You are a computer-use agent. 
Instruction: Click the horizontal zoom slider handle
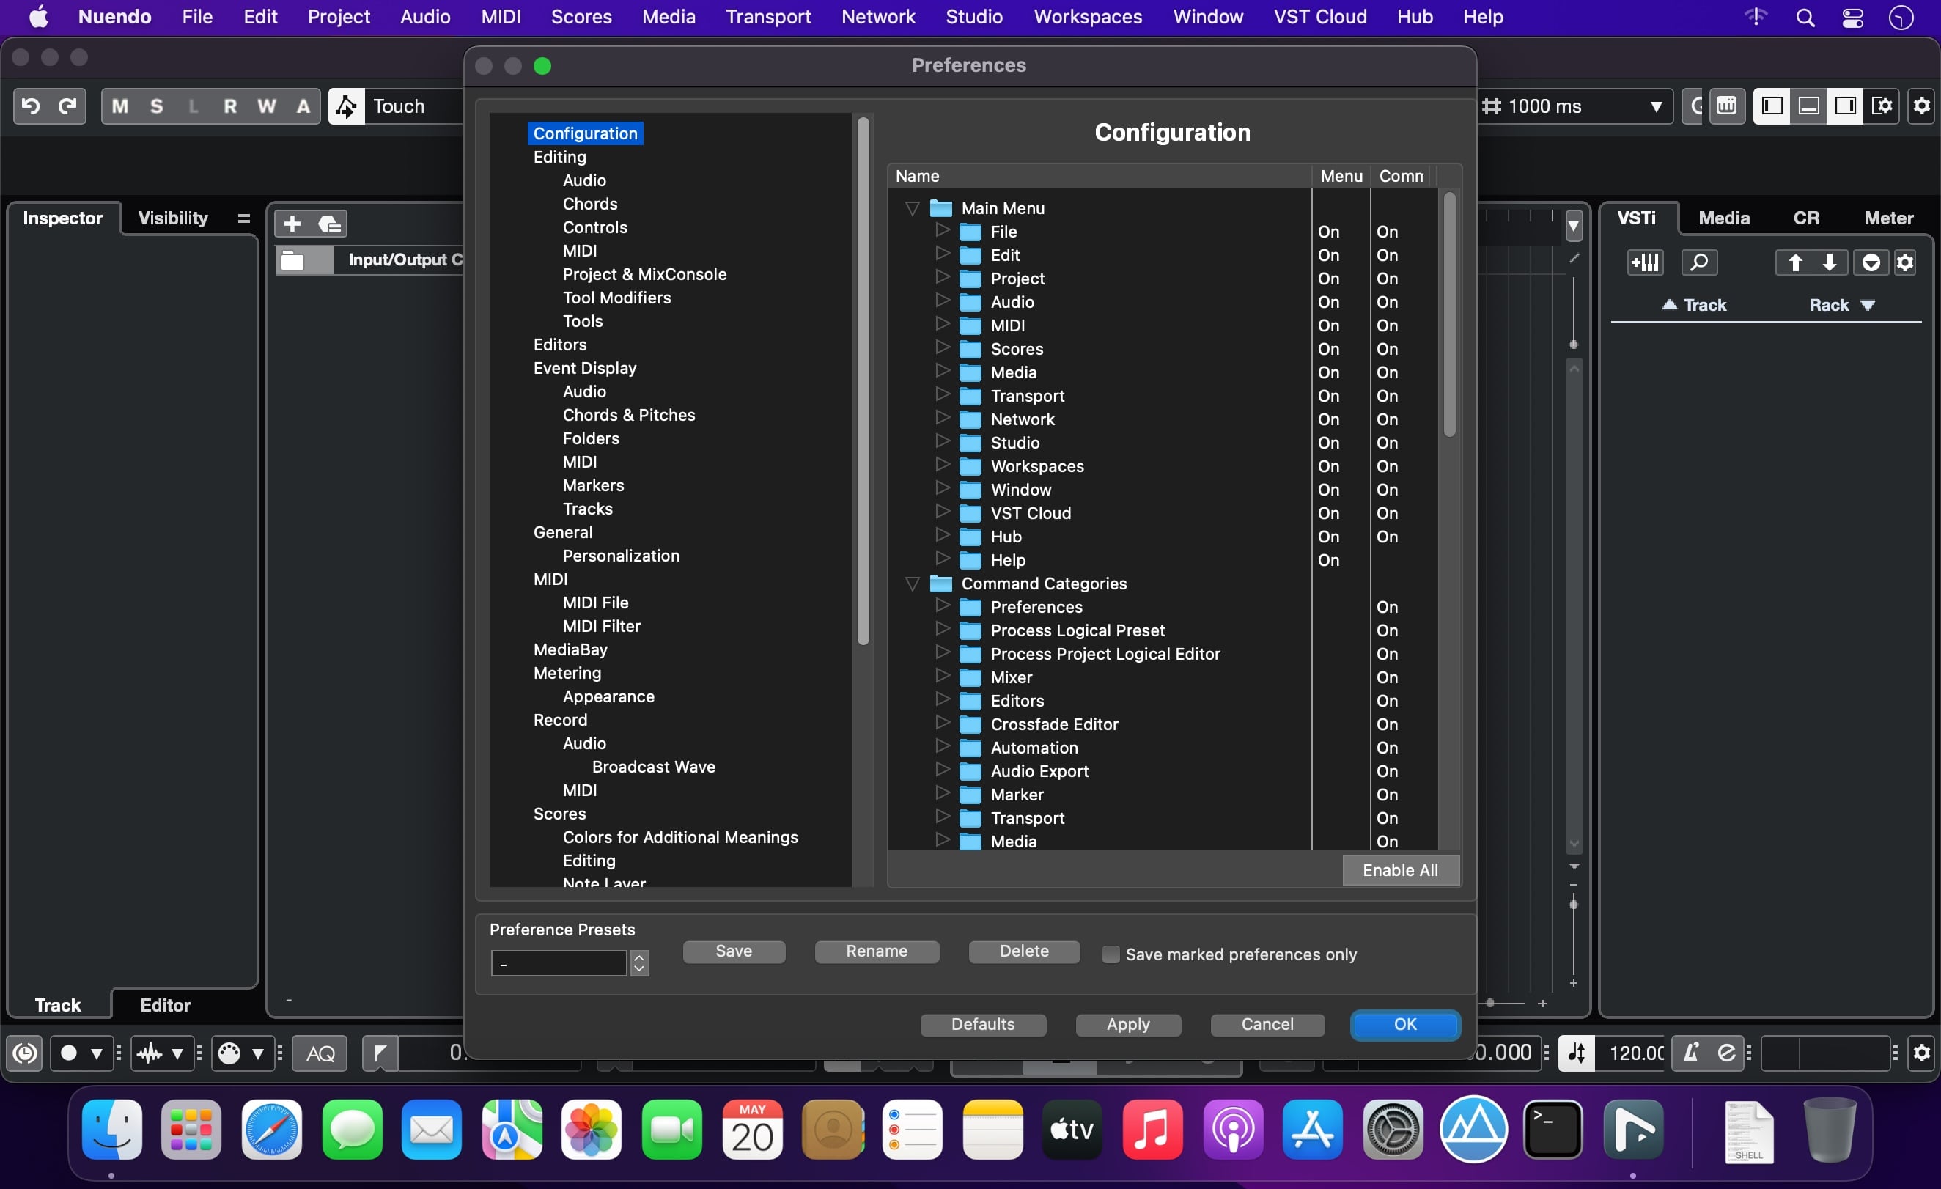(x=1490, y=1003)
